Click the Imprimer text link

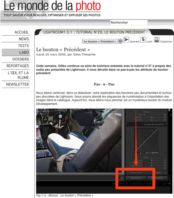(x=166, y=42)
